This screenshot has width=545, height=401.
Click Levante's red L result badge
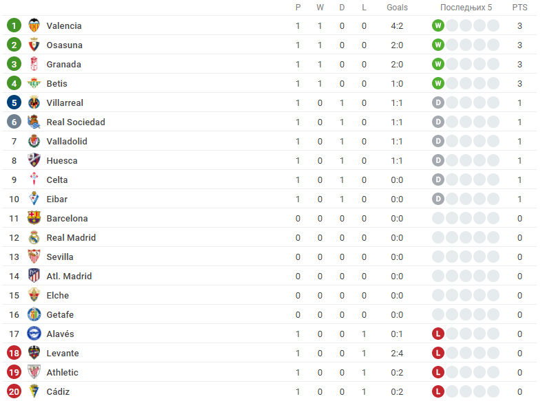438,354
